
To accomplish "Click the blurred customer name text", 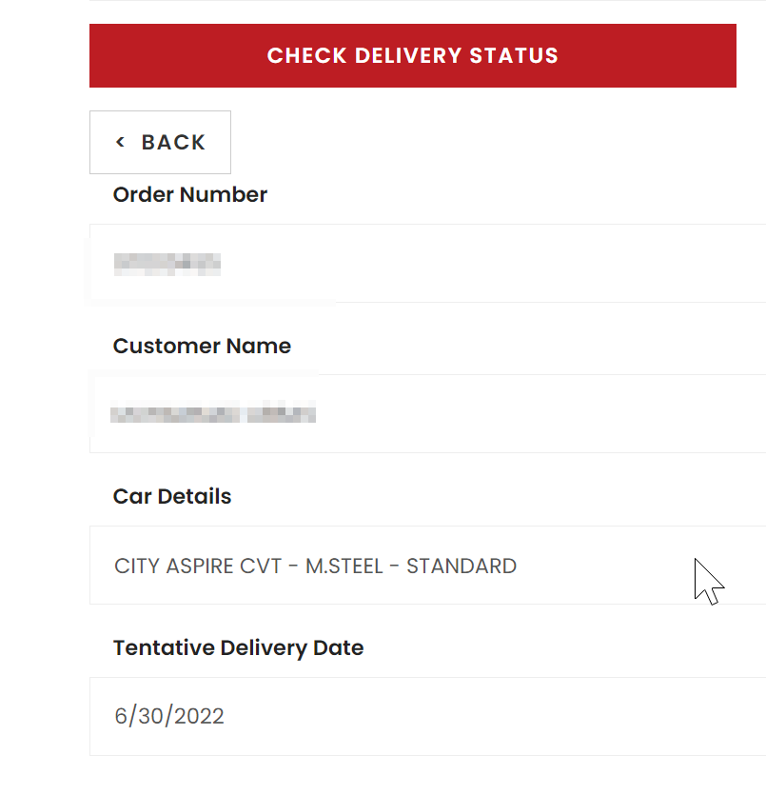I will pyautogui.click(x=213, y=411).
